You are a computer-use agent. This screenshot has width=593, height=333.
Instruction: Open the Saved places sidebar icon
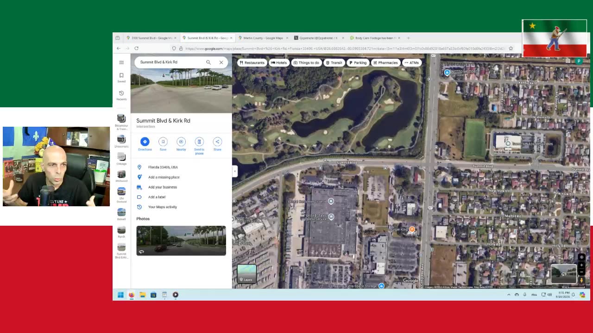121,77
